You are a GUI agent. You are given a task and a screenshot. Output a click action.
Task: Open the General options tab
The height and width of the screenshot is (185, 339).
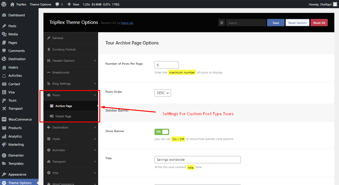[71, 38]
